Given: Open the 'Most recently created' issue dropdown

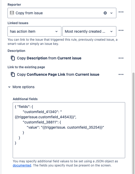Looking at the screenshot, I should [89, 31].
